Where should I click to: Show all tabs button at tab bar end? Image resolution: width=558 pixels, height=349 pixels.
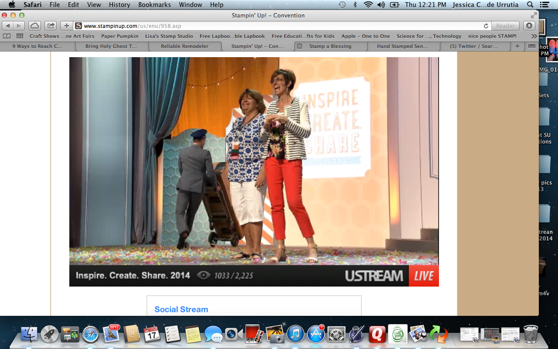click(x=531, y=46)
